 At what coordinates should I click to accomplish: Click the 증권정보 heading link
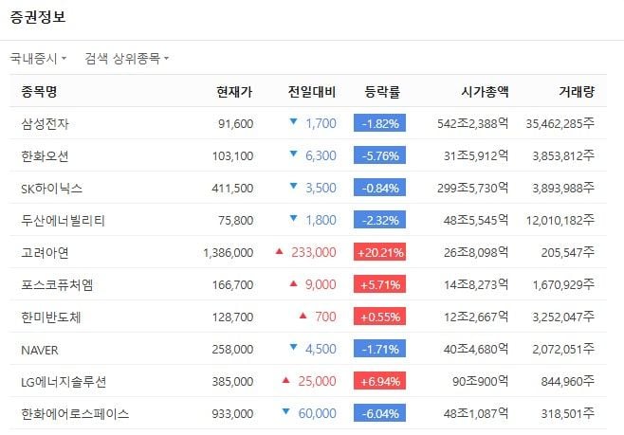coord(38,17)
